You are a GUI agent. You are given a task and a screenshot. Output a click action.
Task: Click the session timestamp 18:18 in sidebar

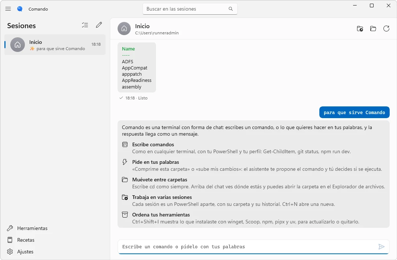96,44
